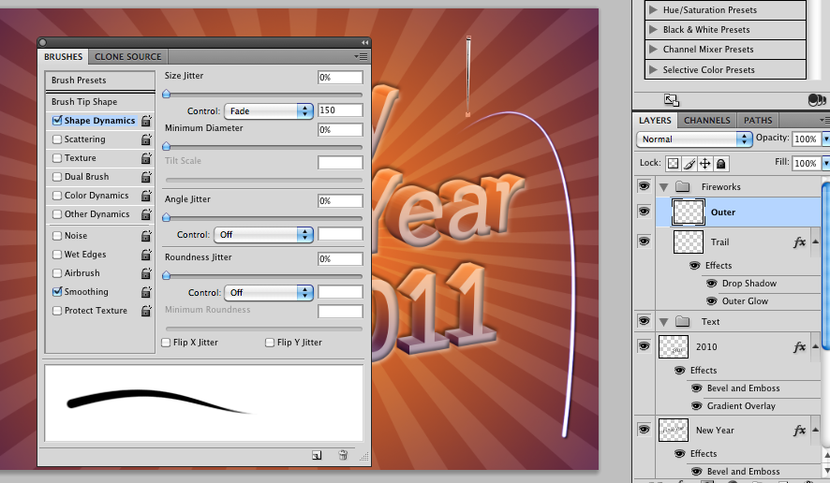Expand Black & White Presets

pyautogui.click(x=653, y=30)
